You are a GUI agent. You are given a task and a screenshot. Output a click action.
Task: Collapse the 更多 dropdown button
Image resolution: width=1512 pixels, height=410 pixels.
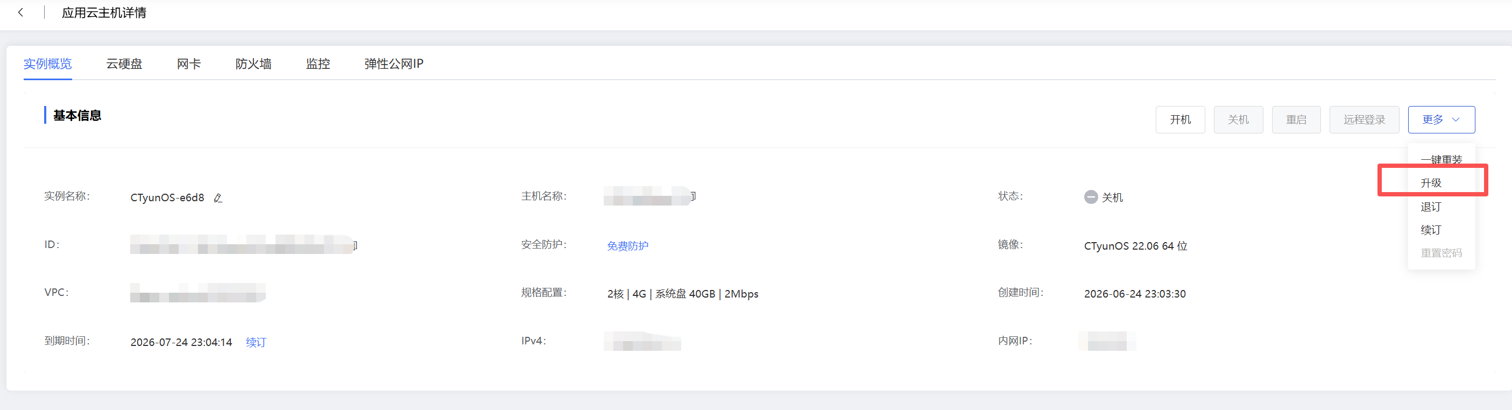click(1441, 119)
